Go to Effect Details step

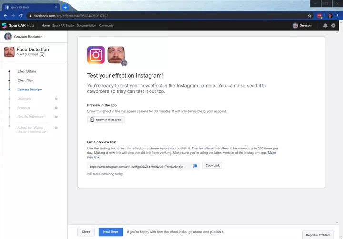(27, 71)
